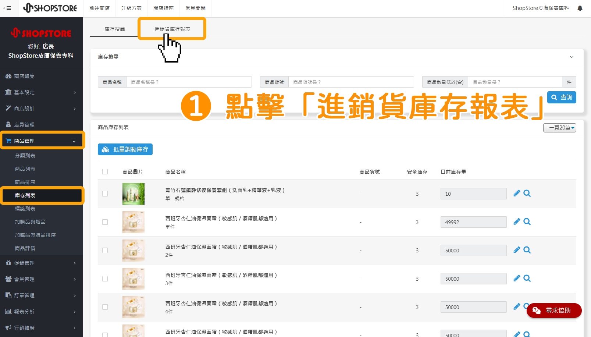Expand 會員管理 sidebar menu
The width and height of the screenshot is (591, 337).
coord(42,279)
